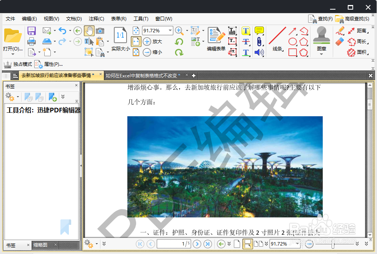This screenshot has height=254, width=377.
Task: Open bottom status bar zoom dropdown
Action: [x=297, y=244]
